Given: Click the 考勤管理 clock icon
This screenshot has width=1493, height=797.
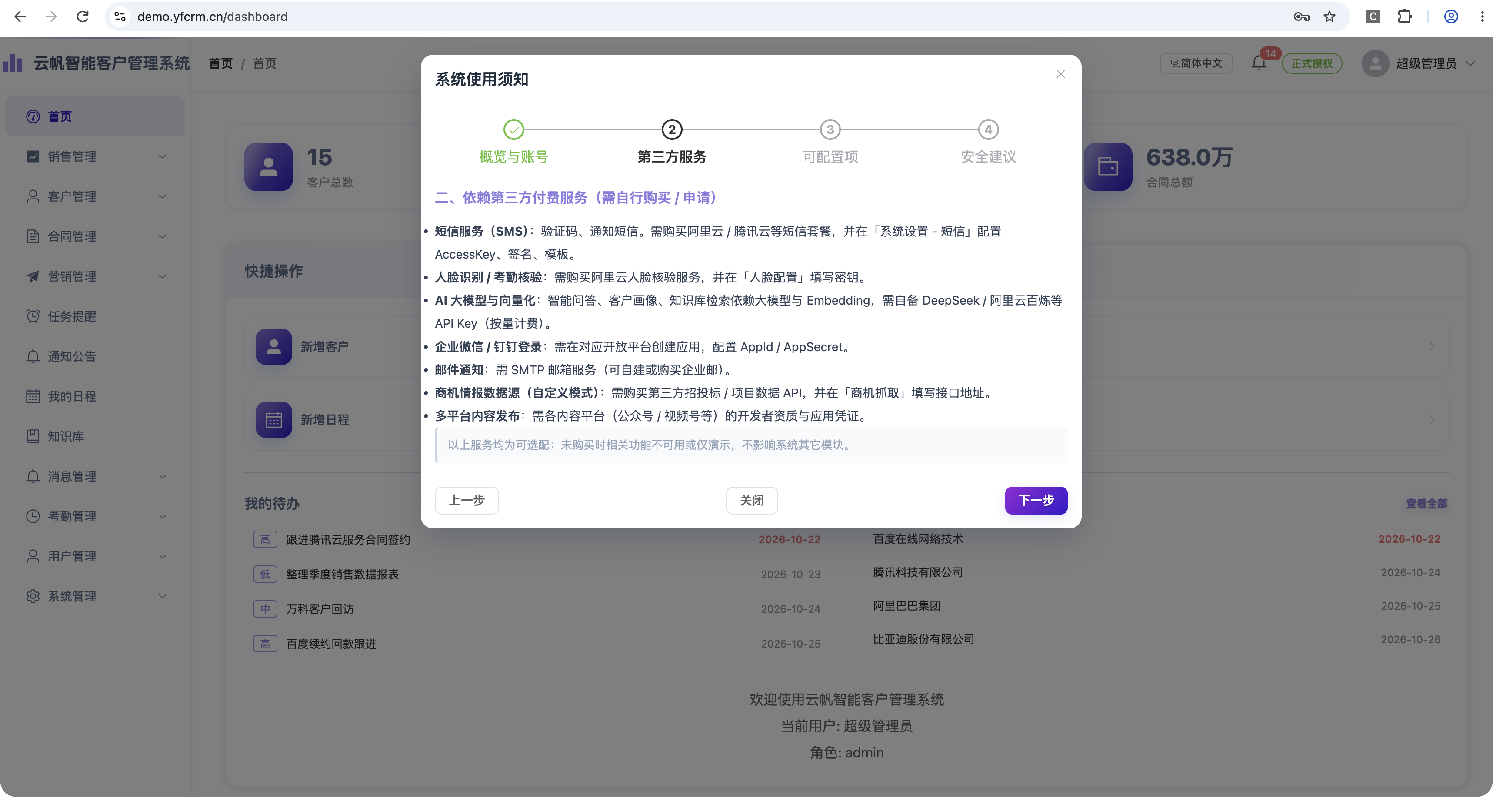Looking at the screenshot, I should pyautogui.click(x=33, y=516).
